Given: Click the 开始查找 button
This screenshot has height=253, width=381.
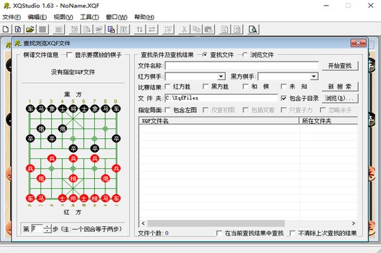Looking at the screenshot, I should (339, 66).
